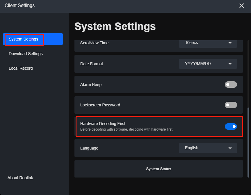Open the Language dropdown
Image resolution: width=251 pixels, height=195 pixels.
(x=208, y=148)
